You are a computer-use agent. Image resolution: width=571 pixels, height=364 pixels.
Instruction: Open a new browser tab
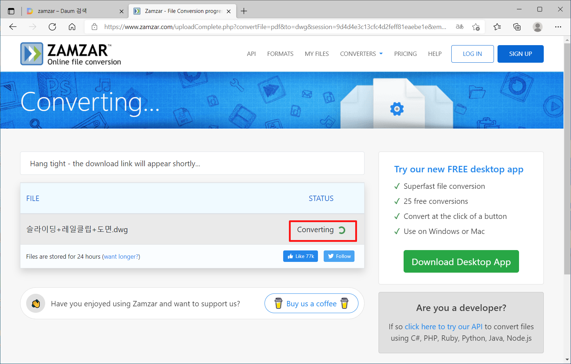click(244, 11)
